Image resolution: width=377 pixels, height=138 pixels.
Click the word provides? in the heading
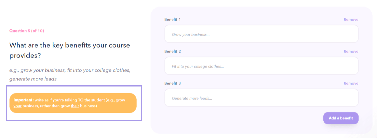click(x=25, y=56)
